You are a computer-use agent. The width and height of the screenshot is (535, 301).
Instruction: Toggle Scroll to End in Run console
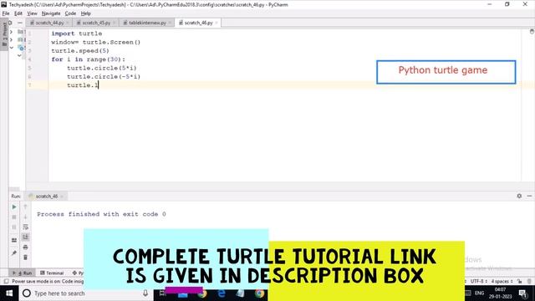(x=25, y=237)
